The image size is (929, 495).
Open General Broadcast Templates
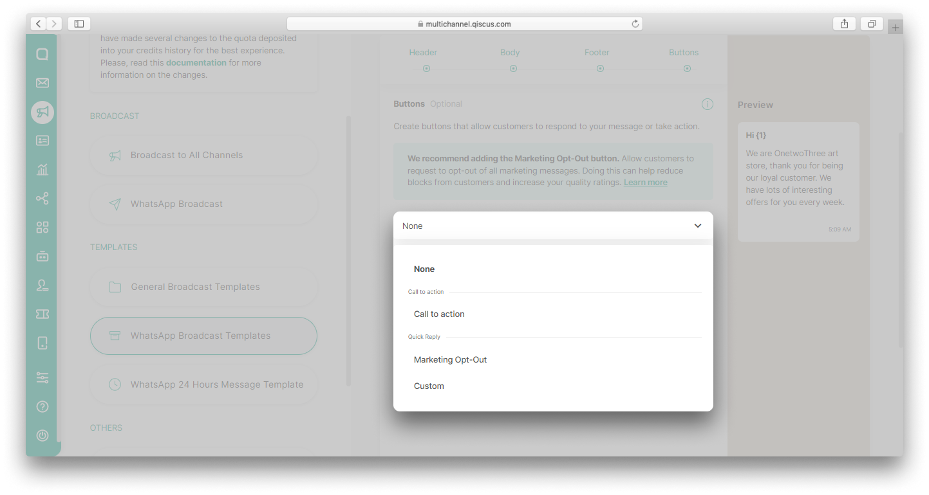click(203, 287)
